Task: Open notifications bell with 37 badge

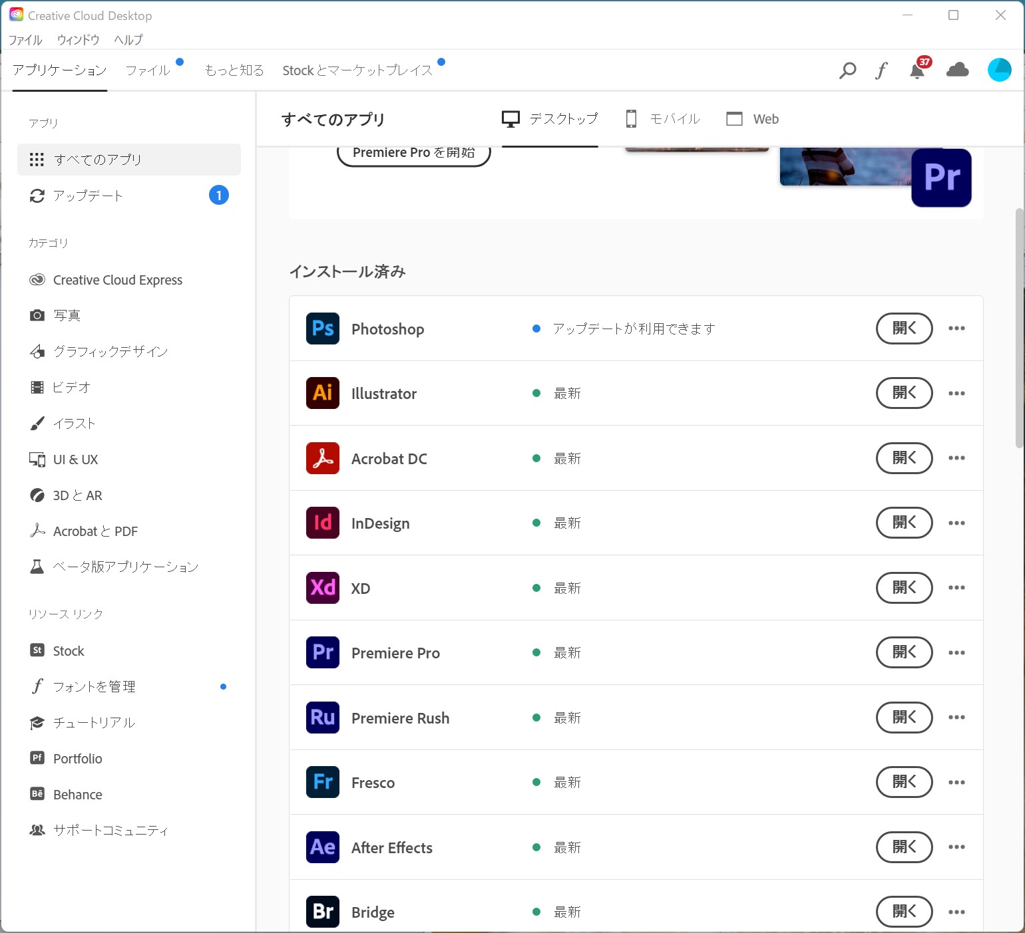Action: (x=917, y=70)
